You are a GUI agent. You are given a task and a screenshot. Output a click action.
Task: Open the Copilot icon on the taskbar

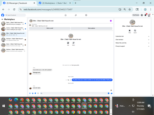pos(10,100)
